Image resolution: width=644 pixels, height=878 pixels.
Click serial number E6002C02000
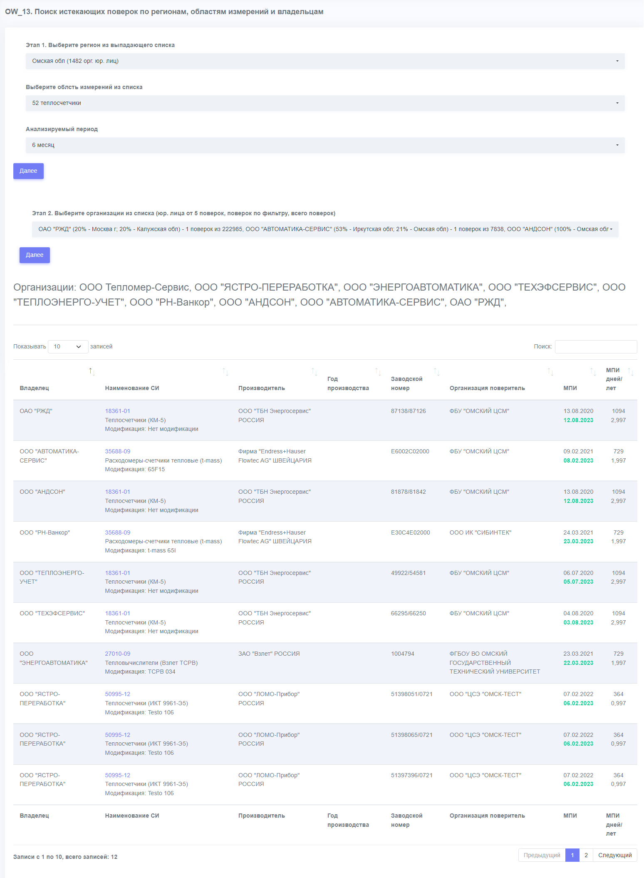[410, 452]
